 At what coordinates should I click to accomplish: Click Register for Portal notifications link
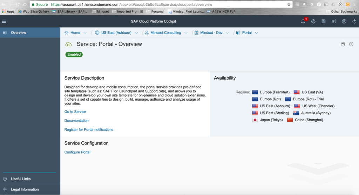[x=89, y=129]
